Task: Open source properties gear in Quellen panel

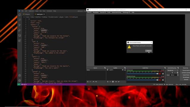Action: [x=113, y=82]
